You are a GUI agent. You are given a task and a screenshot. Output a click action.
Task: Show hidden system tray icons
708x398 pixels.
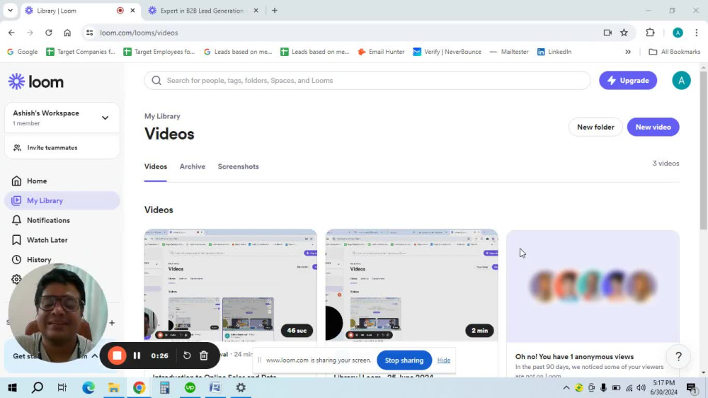point(566,387)
